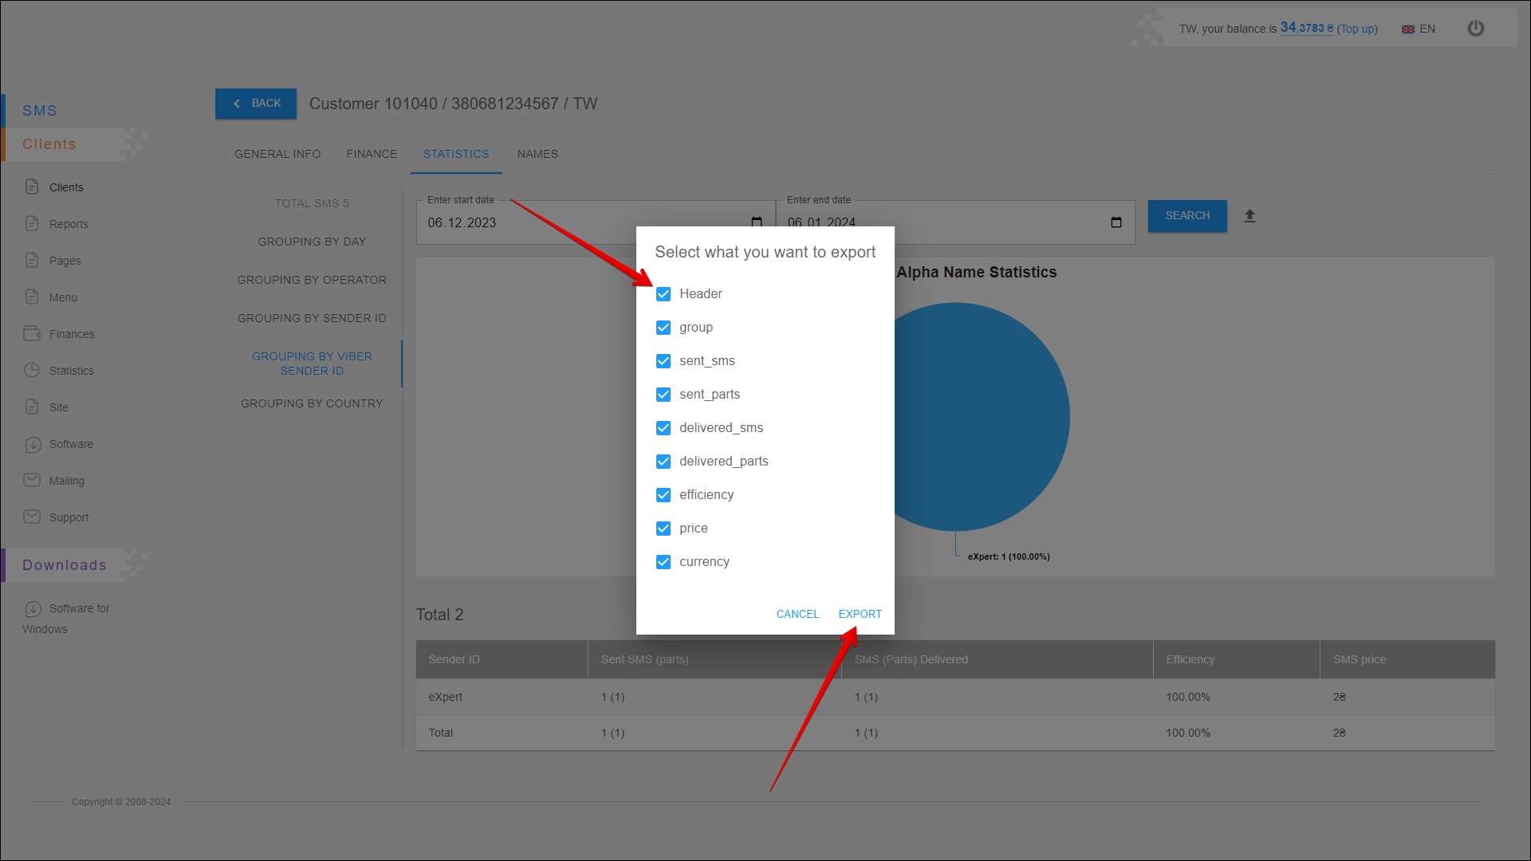This screenshot has width=1531, height=861.
Task: Uncheck the Header checkbox
Action: click(x=663, y=294)
